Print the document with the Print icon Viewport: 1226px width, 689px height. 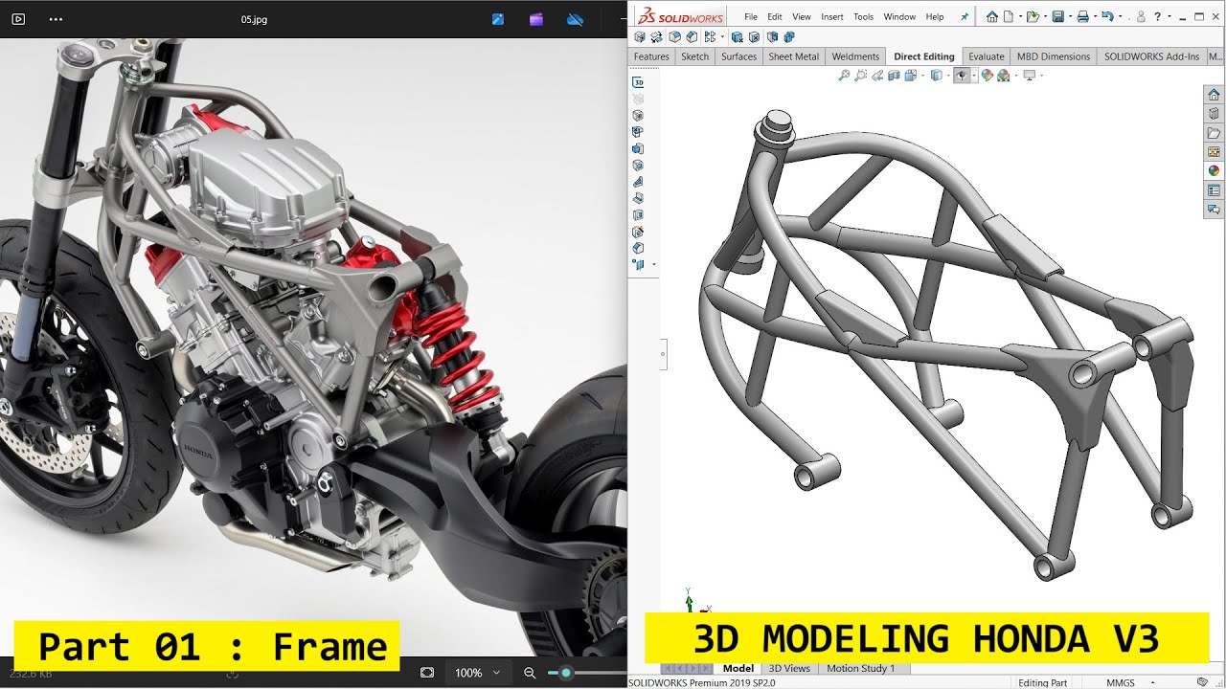pos(1083,16)
